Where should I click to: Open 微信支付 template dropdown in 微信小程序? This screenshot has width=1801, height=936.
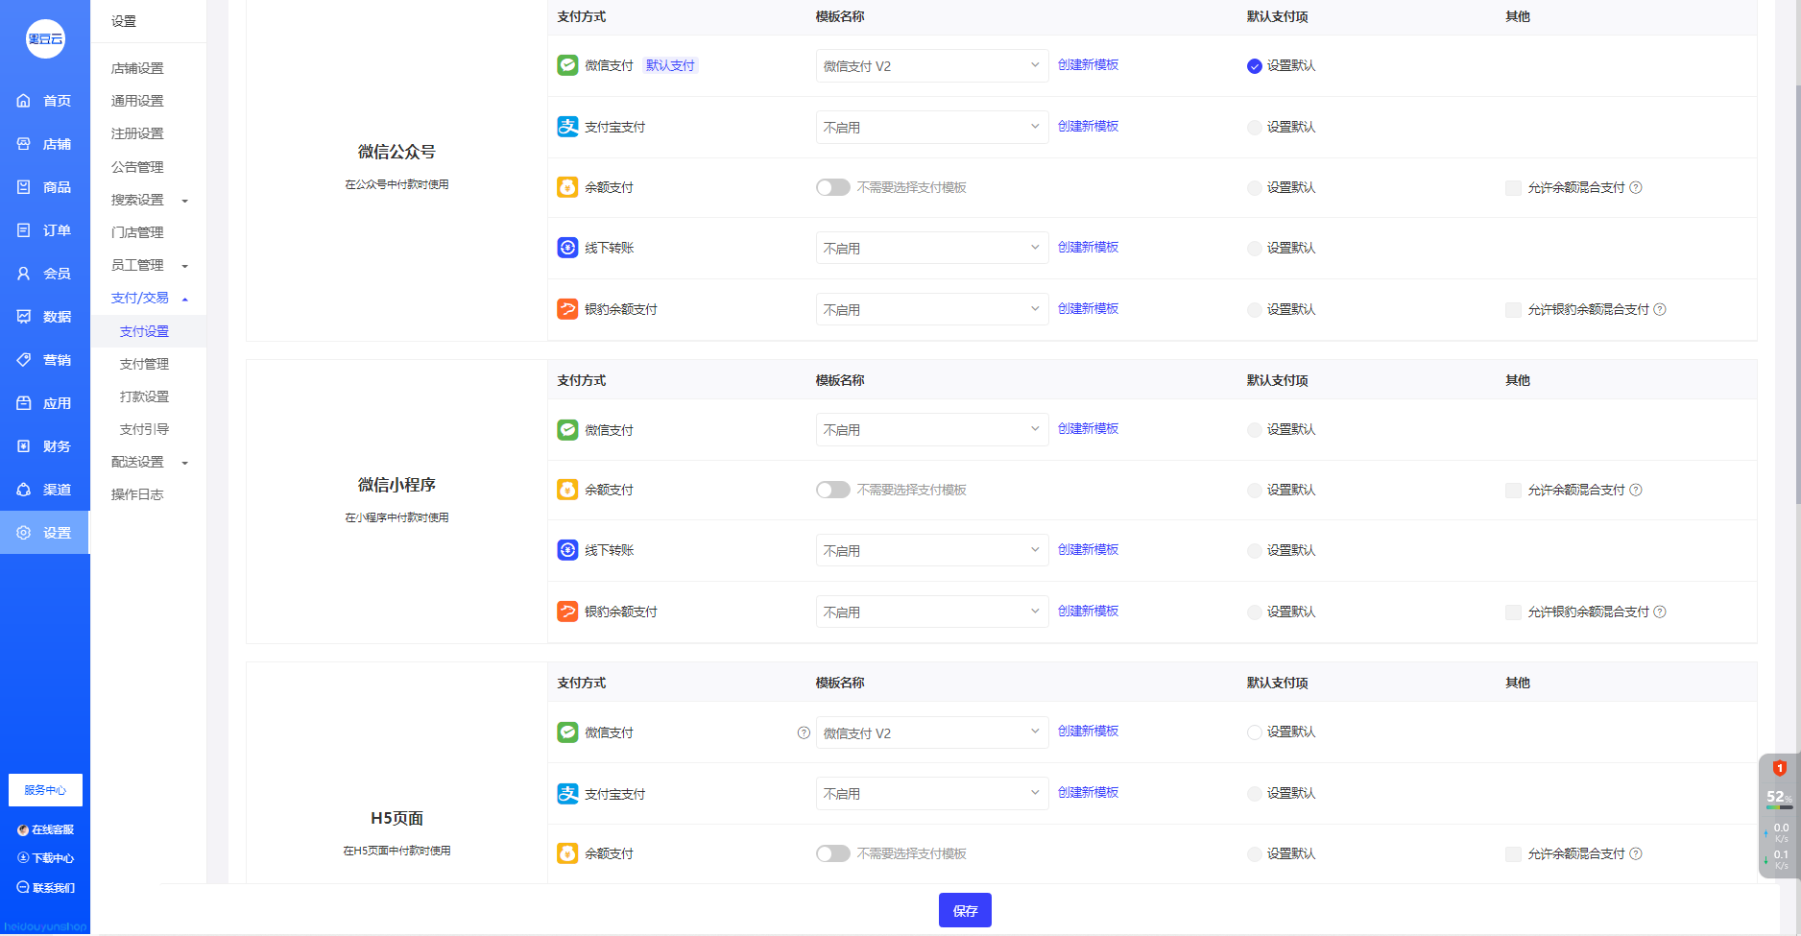(931, 429)
